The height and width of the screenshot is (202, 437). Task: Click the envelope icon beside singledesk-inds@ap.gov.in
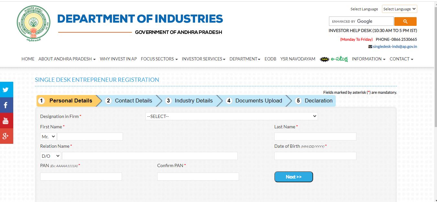click(x=370, y=46)
